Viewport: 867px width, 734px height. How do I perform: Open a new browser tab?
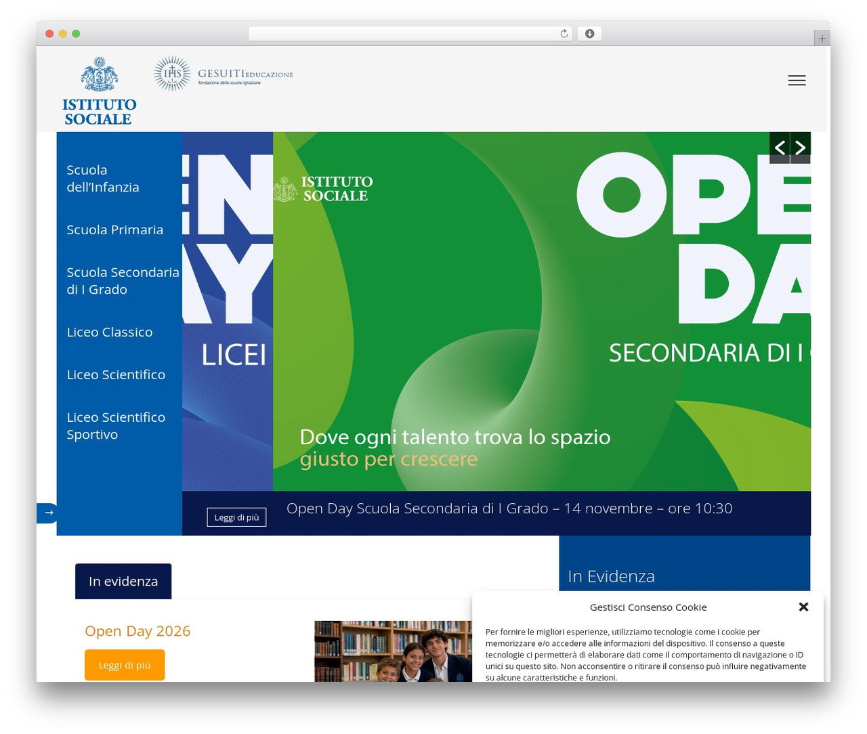[x=822, y=39]
